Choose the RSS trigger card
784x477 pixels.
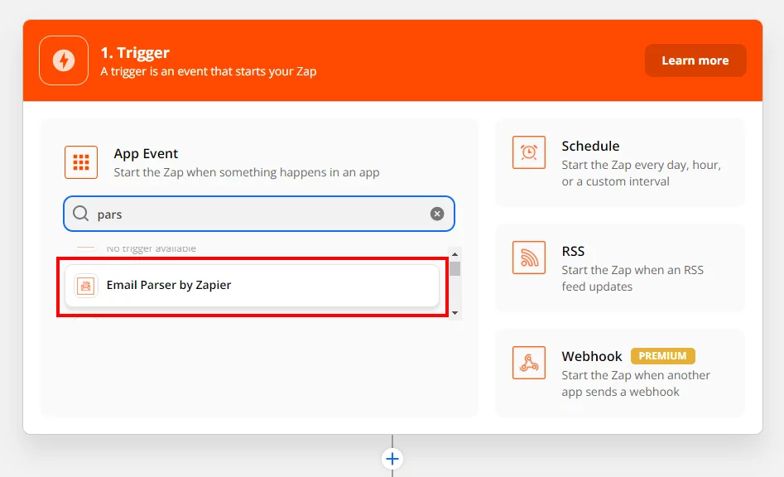[x=620, y=268]
